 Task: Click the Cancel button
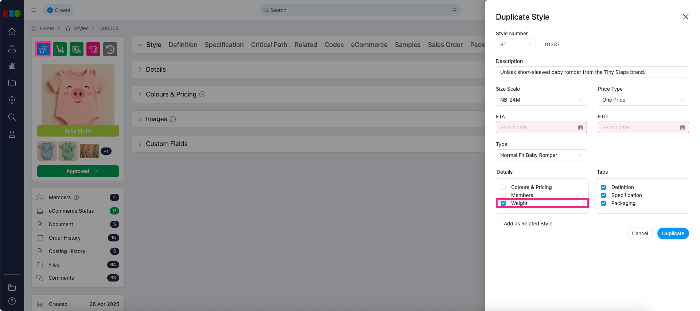[640, 233]
